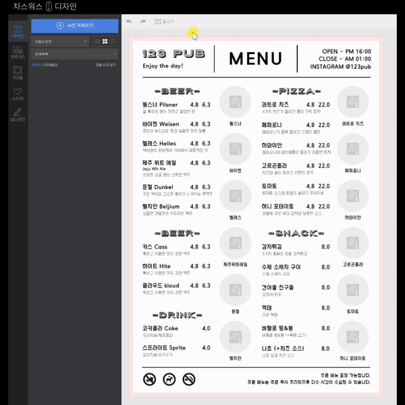The width and height of the screenshot is (405, 405).
Task: Select the 헬레스 Helles menu item text
Action: (159, 143)
